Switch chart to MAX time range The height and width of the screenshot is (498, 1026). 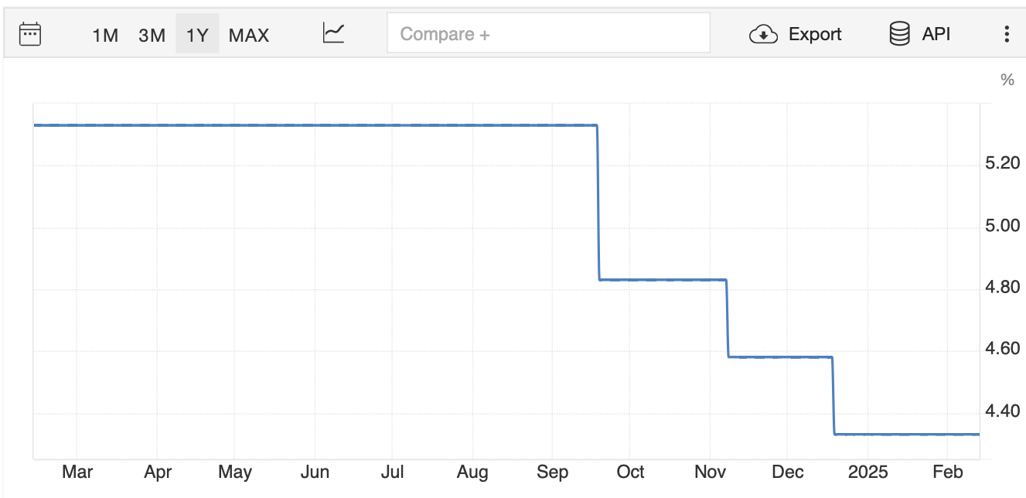click(249, 35)
